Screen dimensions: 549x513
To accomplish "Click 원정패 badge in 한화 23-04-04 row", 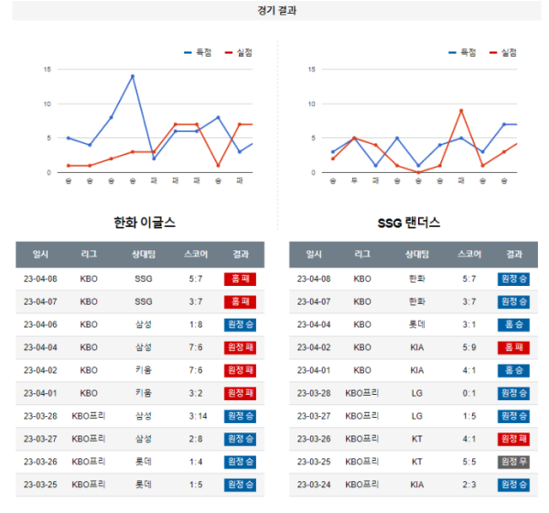I will click(240, 347).
